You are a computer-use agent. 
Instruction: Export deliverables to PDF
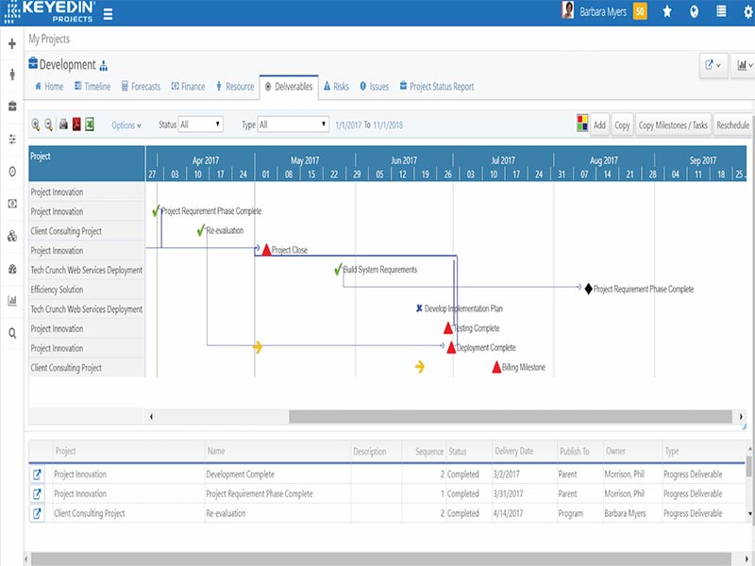pyautogui.click(x=76, y=125)
